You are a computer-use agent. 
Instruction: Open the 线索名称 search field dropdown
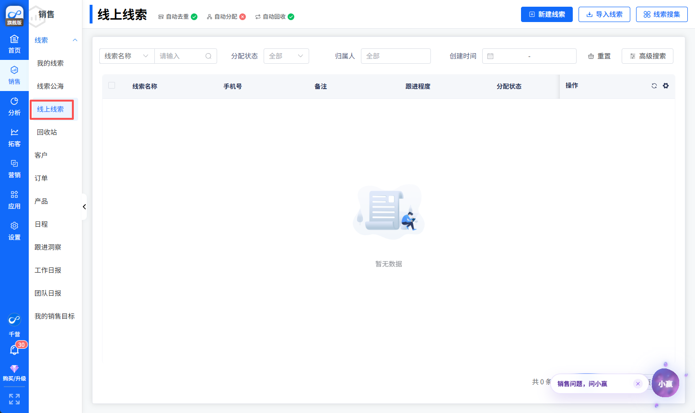127,56
